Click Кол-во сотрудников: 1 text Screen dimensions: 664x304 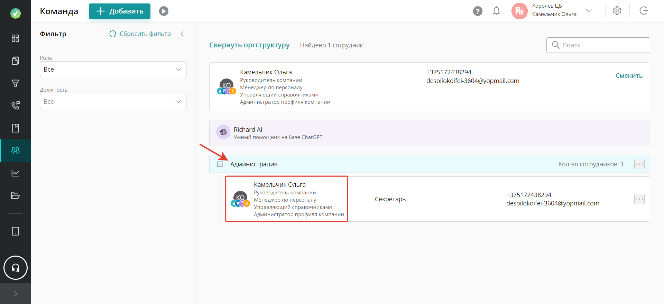pyautogui.click(x=591, y=164)
